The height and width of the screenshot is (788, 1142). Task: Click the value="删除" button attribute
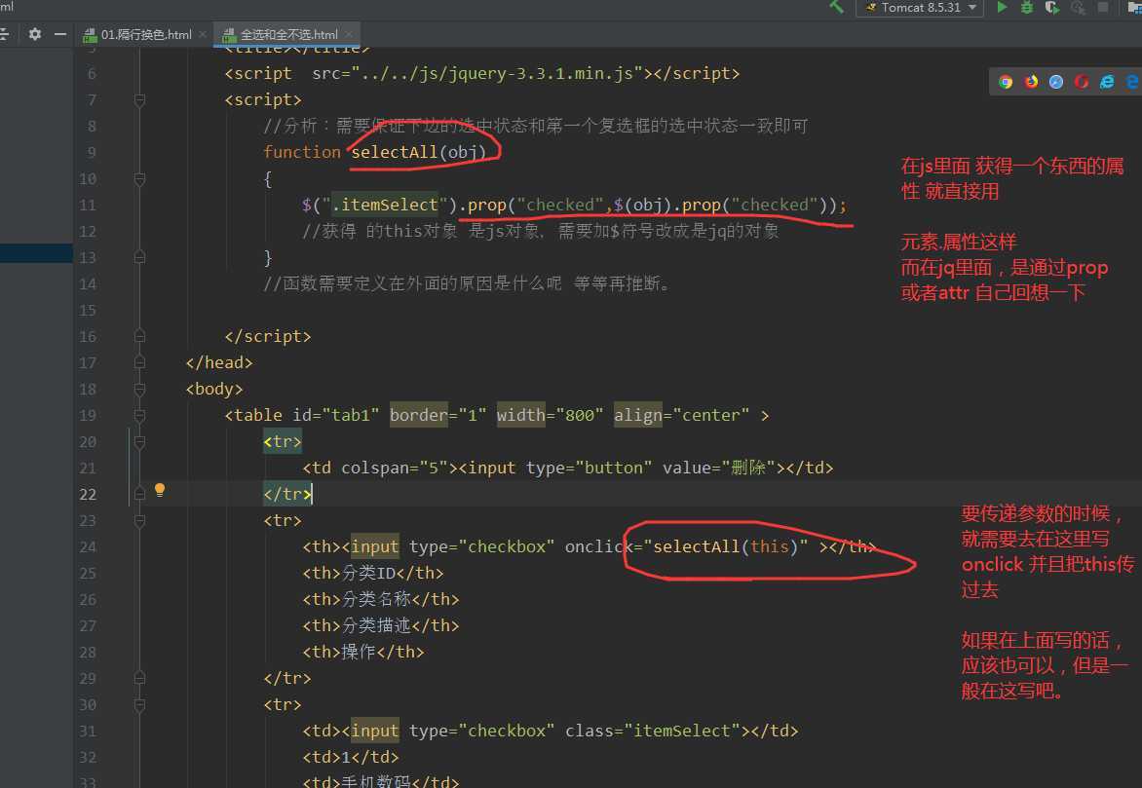tap(719, 468)
